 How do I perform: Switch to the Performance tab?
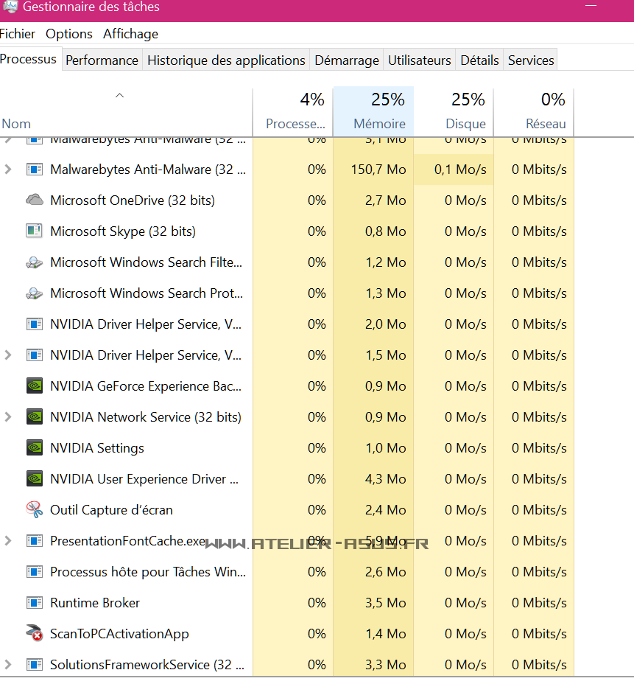click(102, 60)
